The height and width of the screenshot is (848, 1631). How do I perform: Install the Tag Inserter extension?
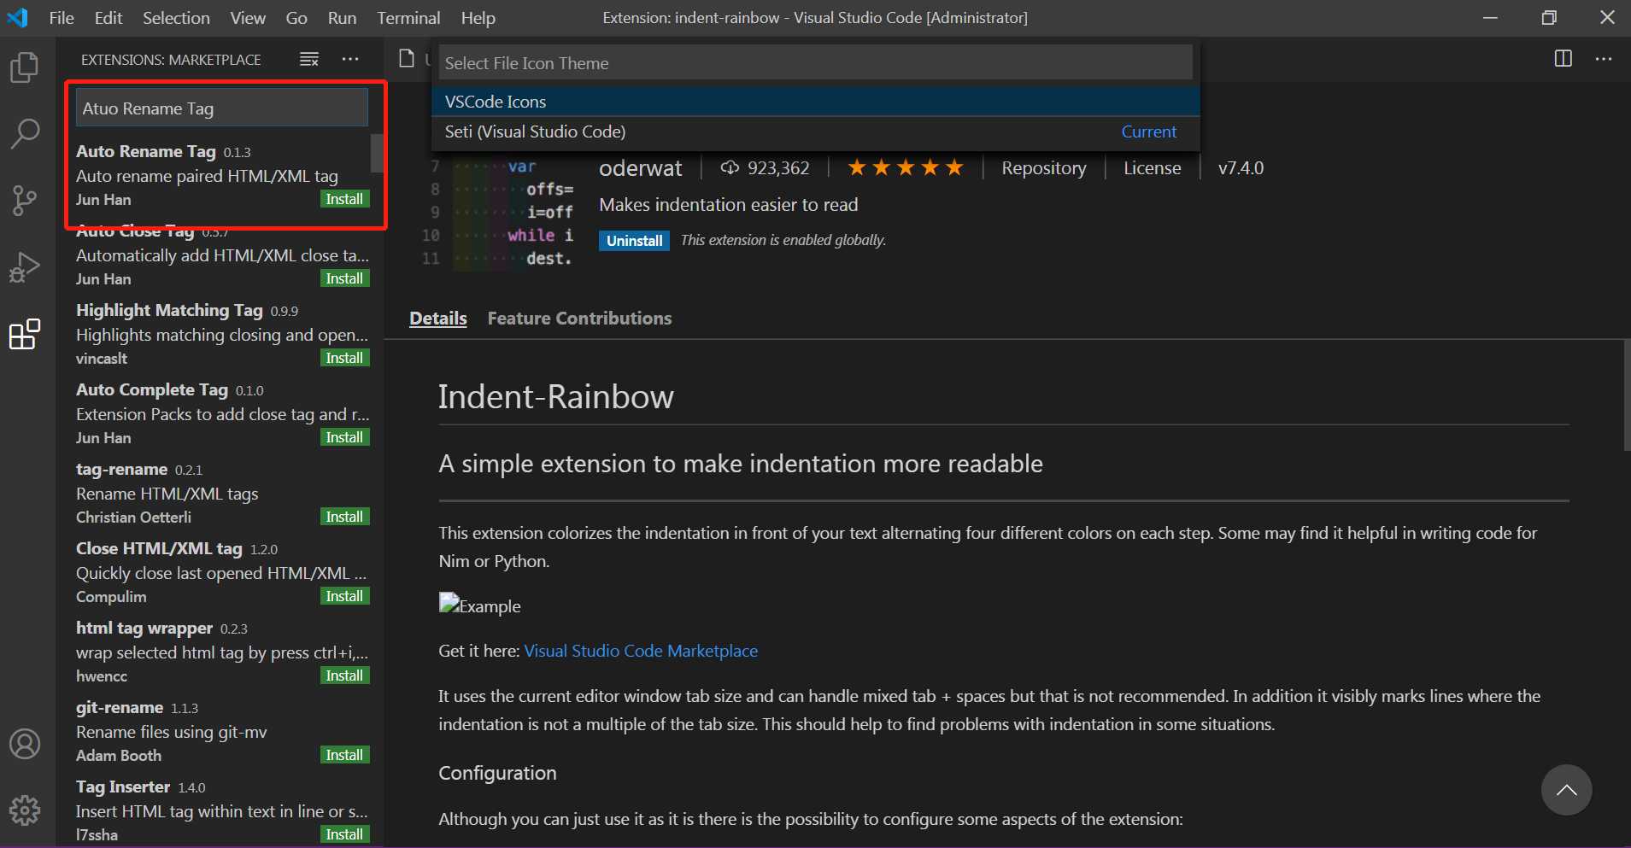pyautogui.click(x=345, y=834)
